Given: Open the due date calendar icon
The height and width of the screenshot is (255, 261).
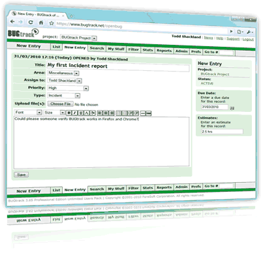Looking at the screenshot, I should point(232,108).
